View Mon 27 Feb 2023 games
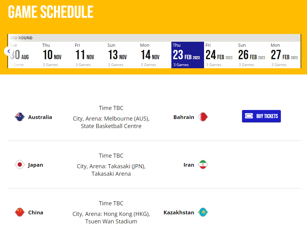Image resolution: width=307 pixels, height=248 pixels. (x=285, y=55)
